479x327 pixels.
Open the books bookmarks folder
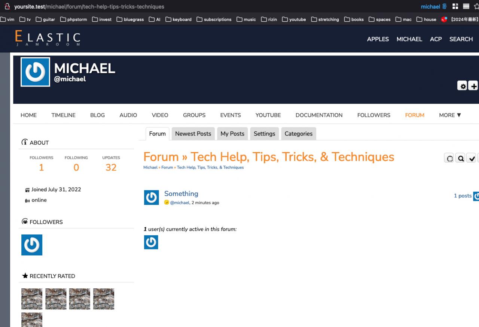click(354, 19)
